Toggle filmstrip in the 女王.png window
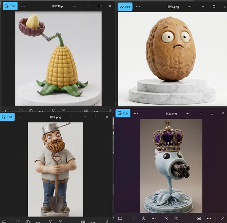The height and width of the screenshot is (223, 227). (120, 218)
